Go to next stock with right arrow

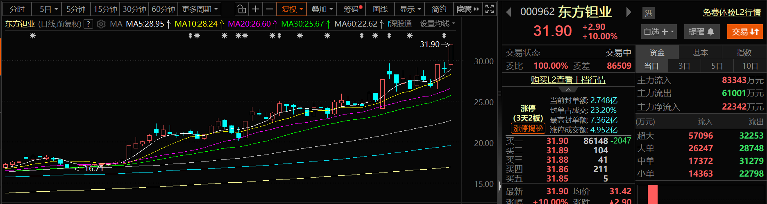(x=629, y=12)
